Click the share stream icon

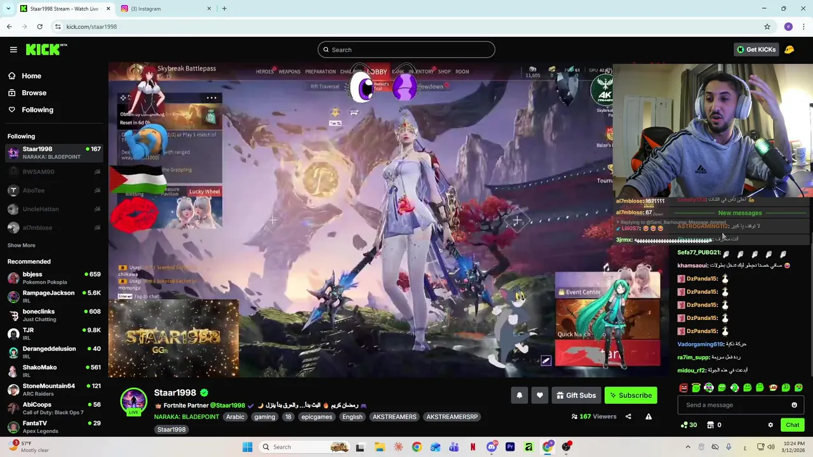pyautogui.click(x=628, y=416)
